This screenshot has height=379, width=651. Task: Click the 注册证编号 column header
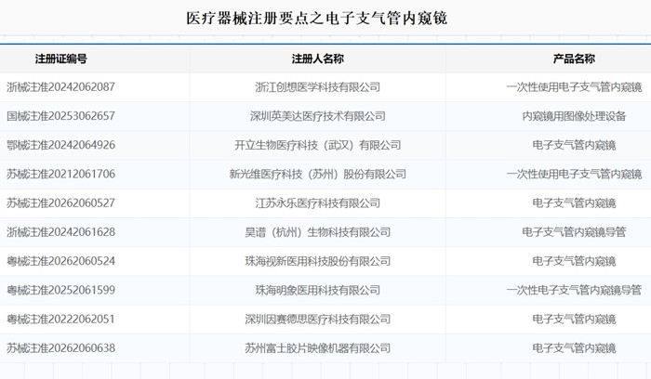pyautogui.click(x=61, y=59)
